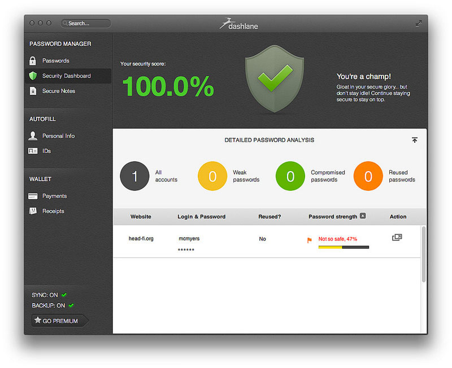The height and width of the screenshot is (368, 452).
Task: Click the orange flag icon beside Not so safe
Action: [x=309, y=240]
